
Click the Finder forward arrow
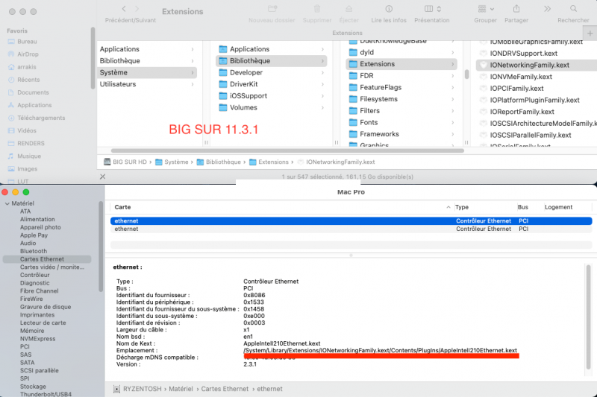(137, 9)
